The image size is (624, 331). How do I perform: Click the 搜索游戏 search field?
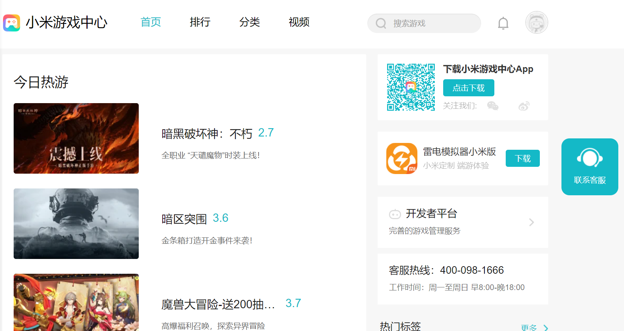point(424,24)
